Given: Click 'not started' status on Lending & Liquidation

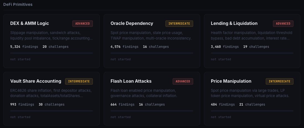Looking at the screenshot, I should point(221,59).
